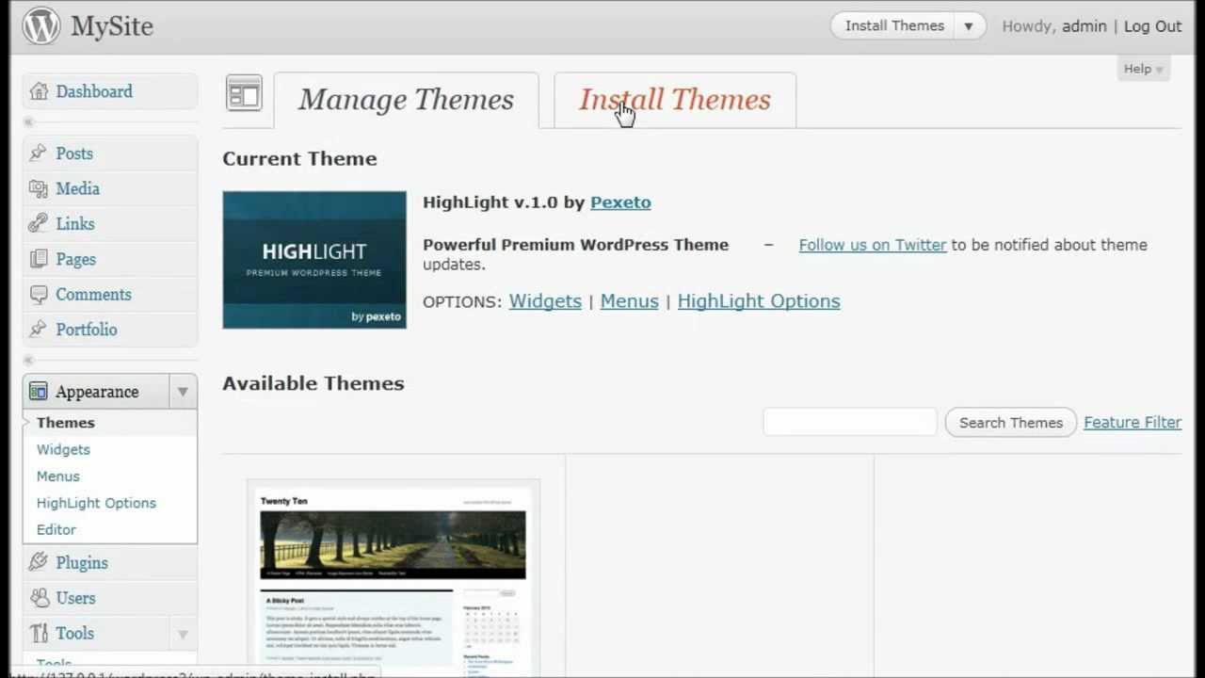Click the admin profile link
Screen dimensions: 1205x678
[x=1084, y=26]
